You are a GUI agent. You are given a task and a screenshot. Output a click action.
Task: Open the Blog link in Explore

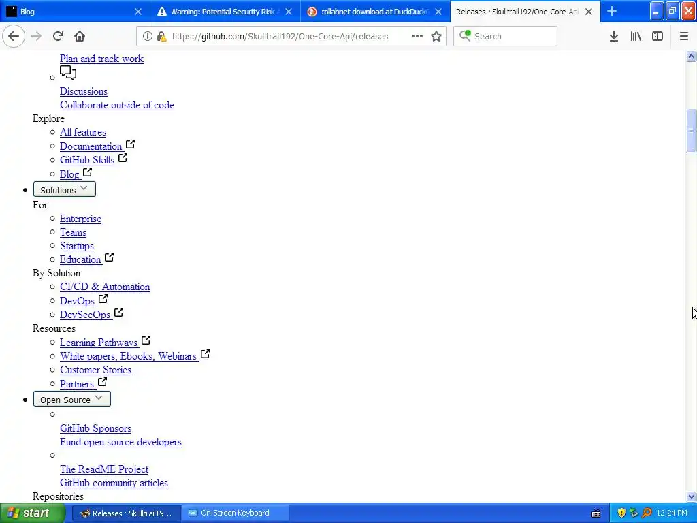tap(70, 174)
